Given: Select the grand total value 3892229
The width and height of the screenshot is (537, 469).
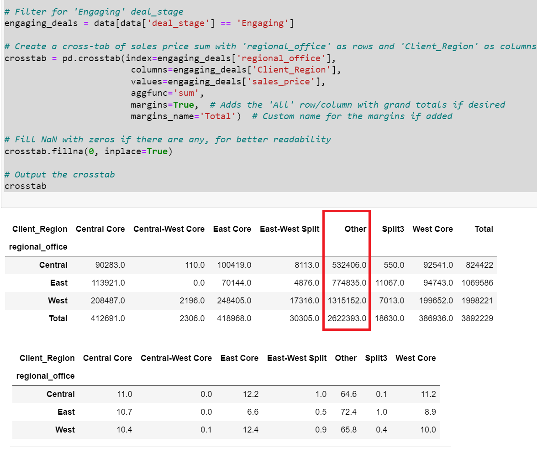Looking at the screenshot, I should [477, 318].
